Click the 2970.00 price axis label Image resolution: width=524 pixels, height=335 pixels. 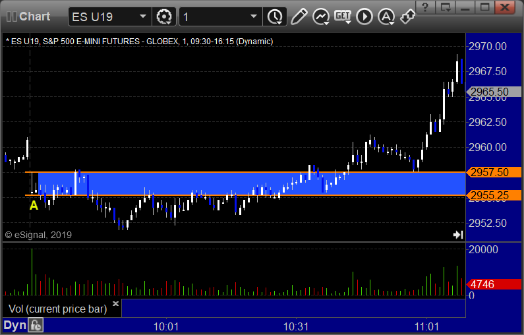(488, 46)
